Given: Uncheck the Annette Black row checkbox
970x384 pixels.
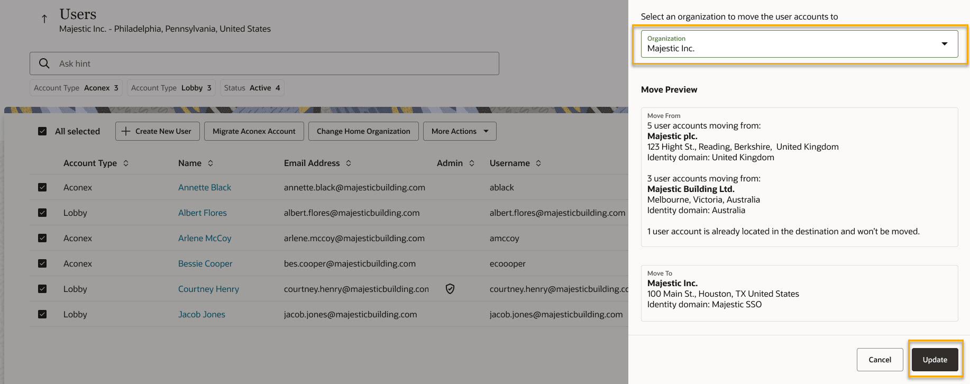Looking at the screenshot, I should coord(42,187).
